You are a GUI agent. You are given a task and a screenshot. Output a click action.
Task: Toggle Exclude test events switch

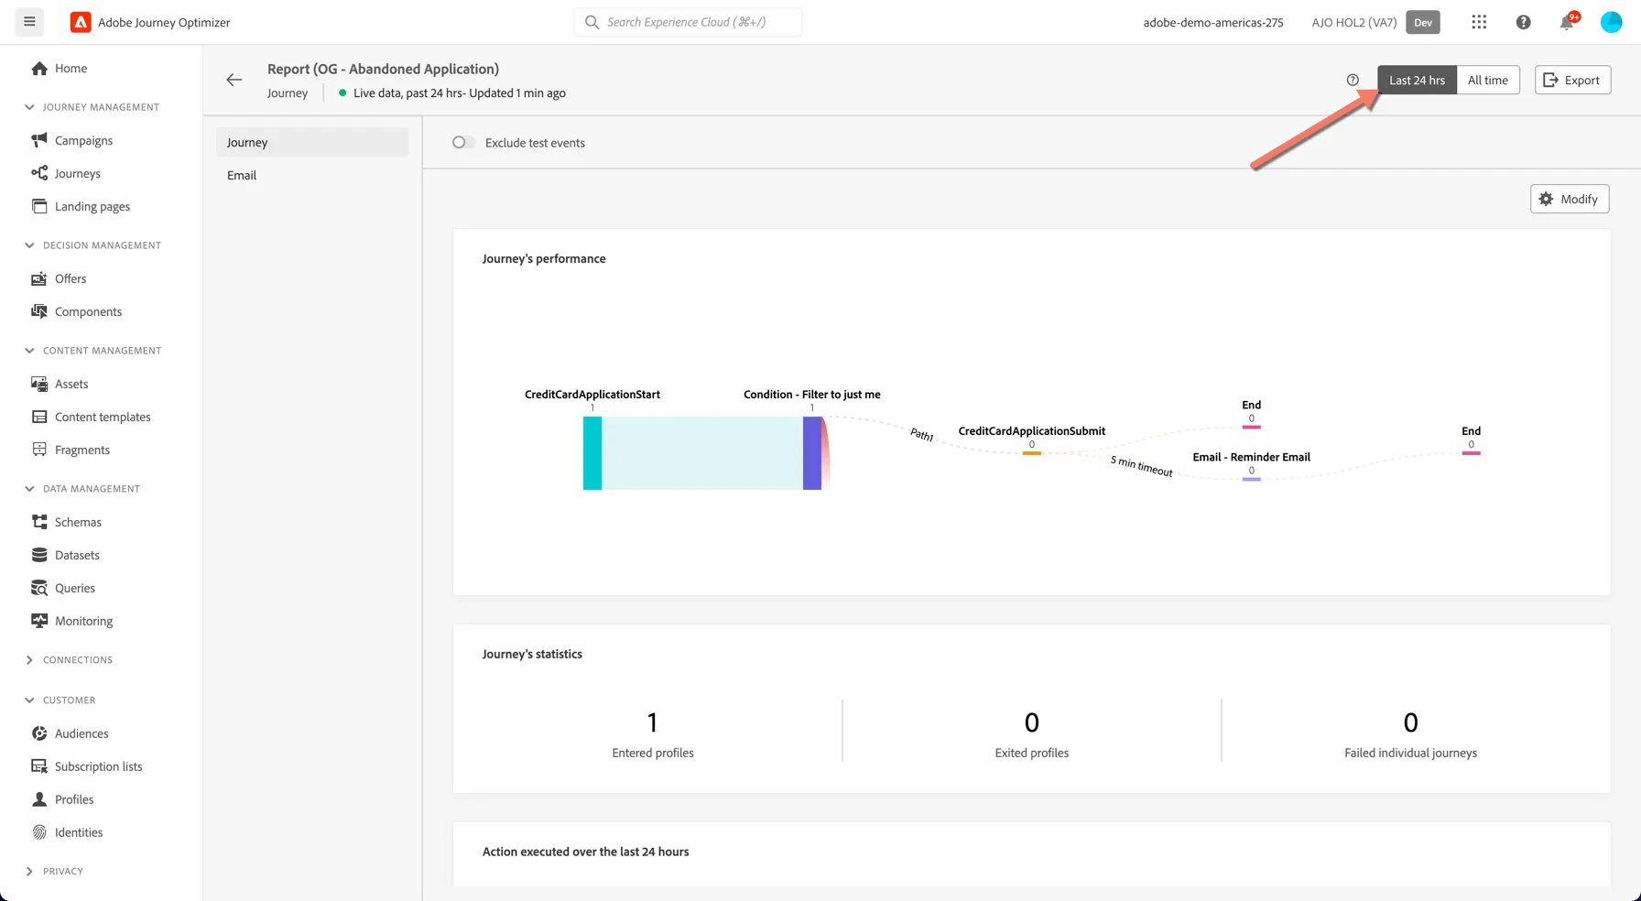click(x=463, y=143)
